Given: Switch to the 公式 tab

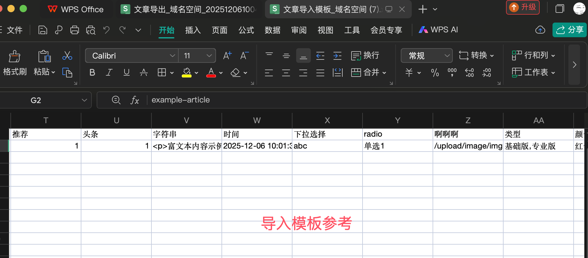Looking at the screenshot, I should point(246,30).
